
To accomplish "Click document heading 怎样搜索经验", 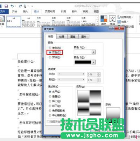I will click(x=29, y=94).
